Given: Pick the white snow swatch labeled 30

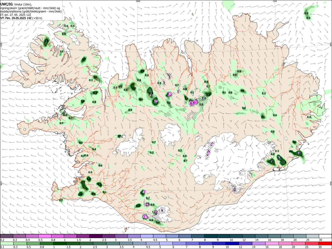Looking at the screenshot, I should click(325, 236).
